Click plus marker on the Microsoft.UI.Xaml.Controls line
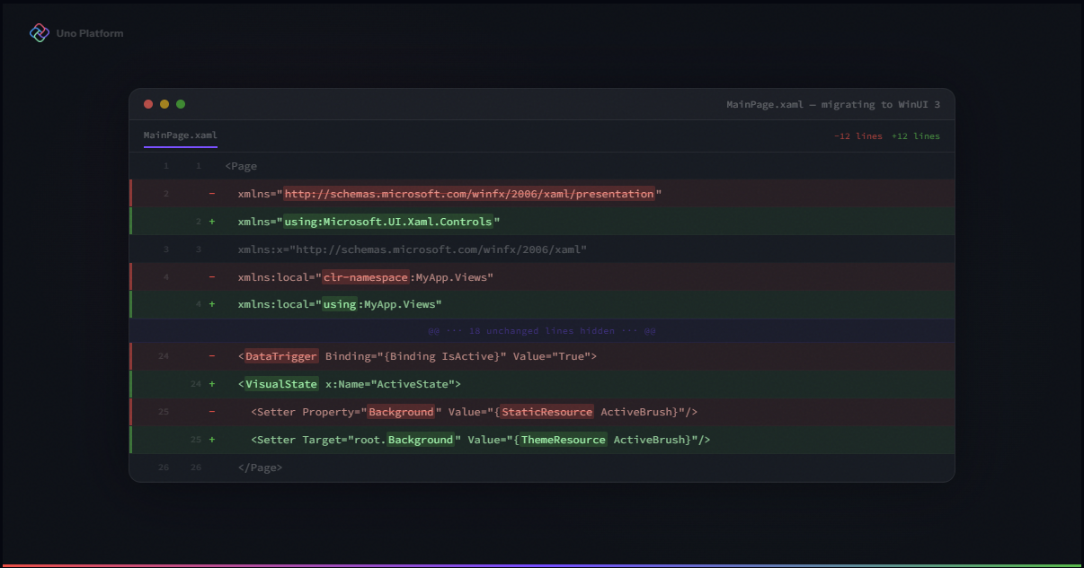Viewport: 1084px width, 568px height. pyautogui.click(x=212, y=222)
